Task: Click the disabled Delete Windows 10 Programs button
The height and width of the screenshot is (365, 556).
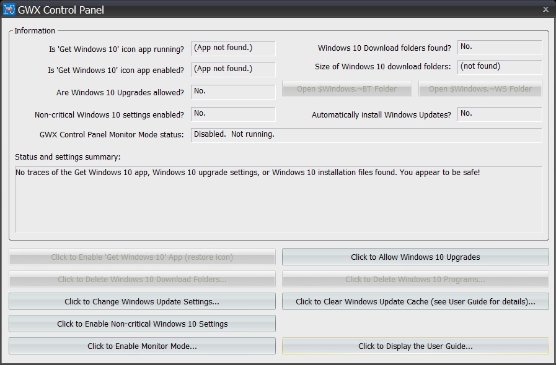Action: (x=415, y=279)
